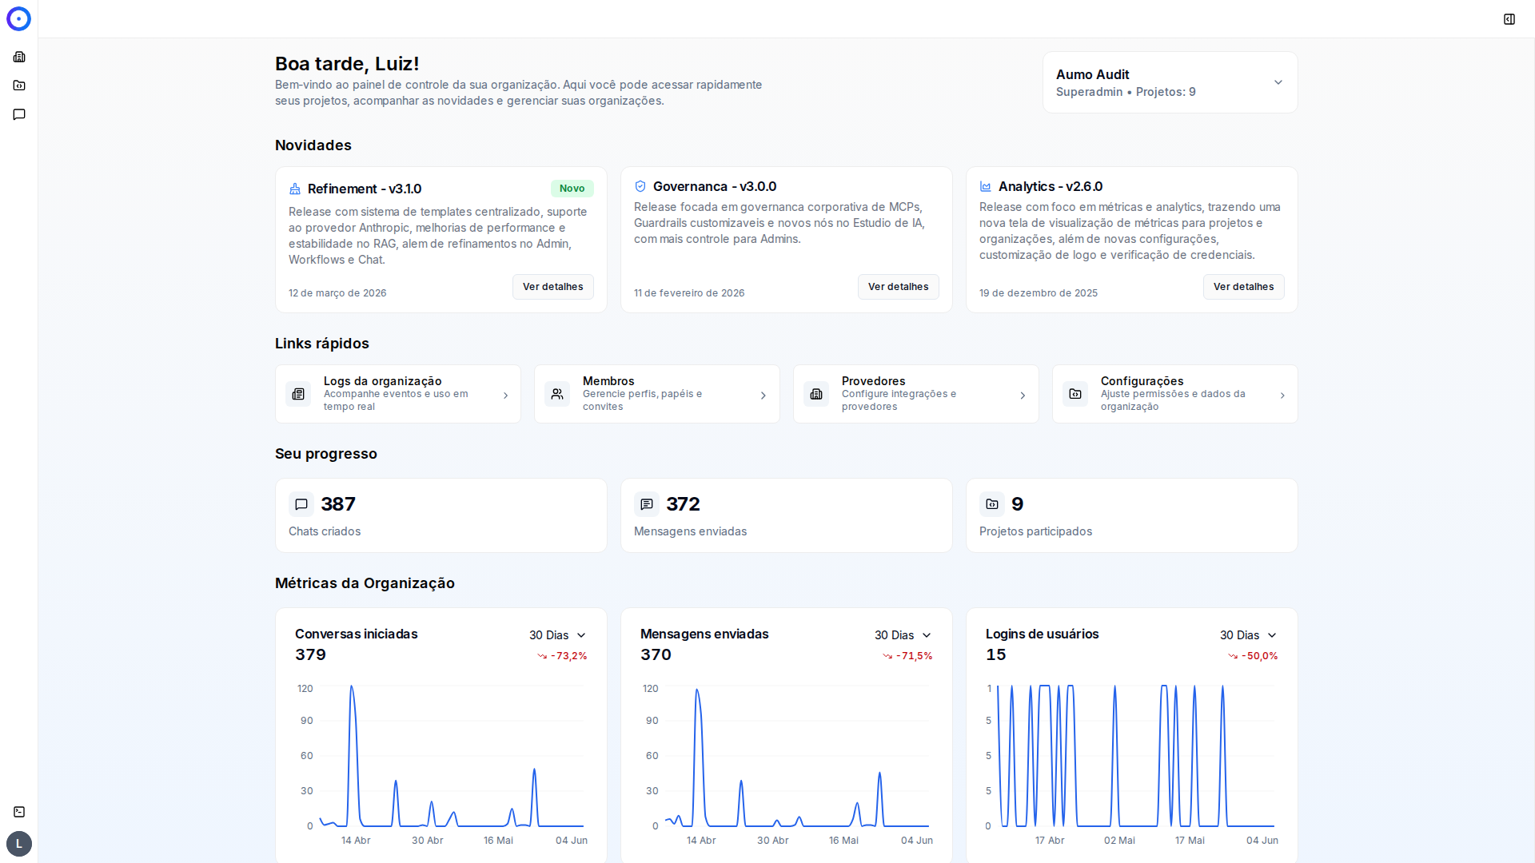Open Ver detalhes for Refinement v3.1.0
The image size is (1535, 863).
click(x=553, y=287)
